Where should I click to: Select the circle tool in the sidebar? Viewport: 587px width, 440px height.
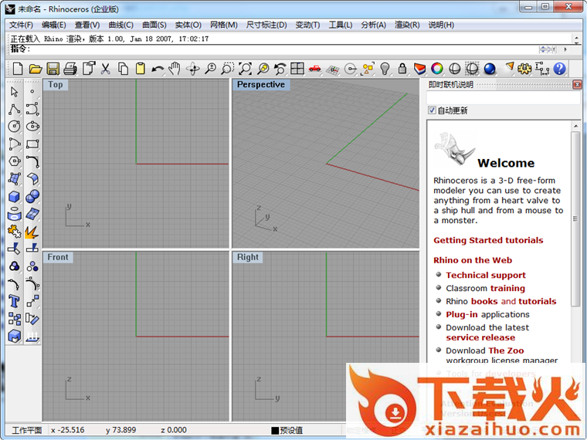tap(15, 127)
